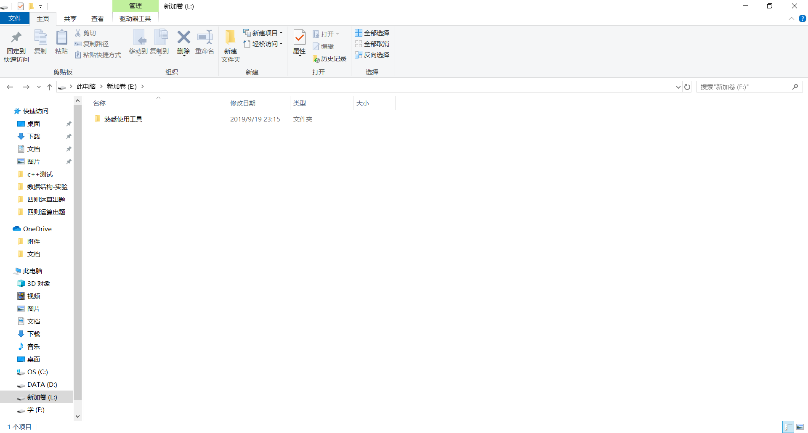Open Properties (属性) checkmark icon
The height and width of the screenshot is (433, 808).
[299, 37]
